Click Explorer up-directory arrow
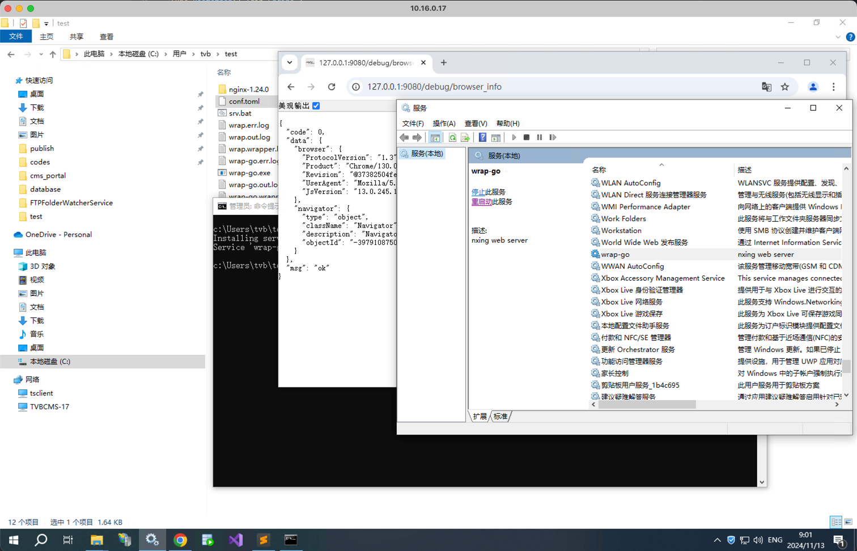The height and width of the screenshot is (551, 857). (53, 54)
